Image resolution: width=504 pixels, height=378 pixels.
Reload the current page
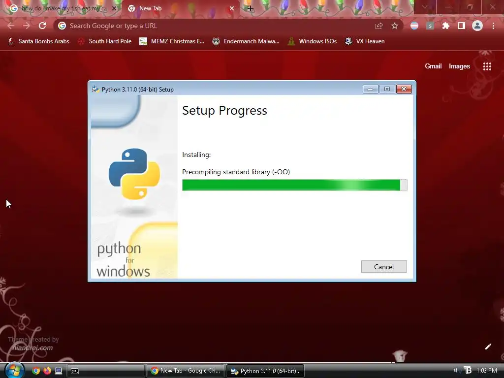pyautogui.click(x=42, y=26)
